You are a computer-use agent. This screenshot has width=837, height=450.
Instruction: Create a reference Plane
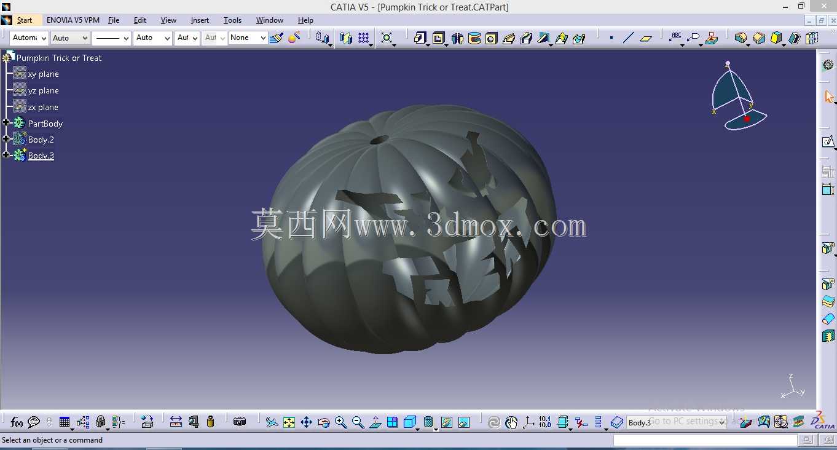[645, 38]
